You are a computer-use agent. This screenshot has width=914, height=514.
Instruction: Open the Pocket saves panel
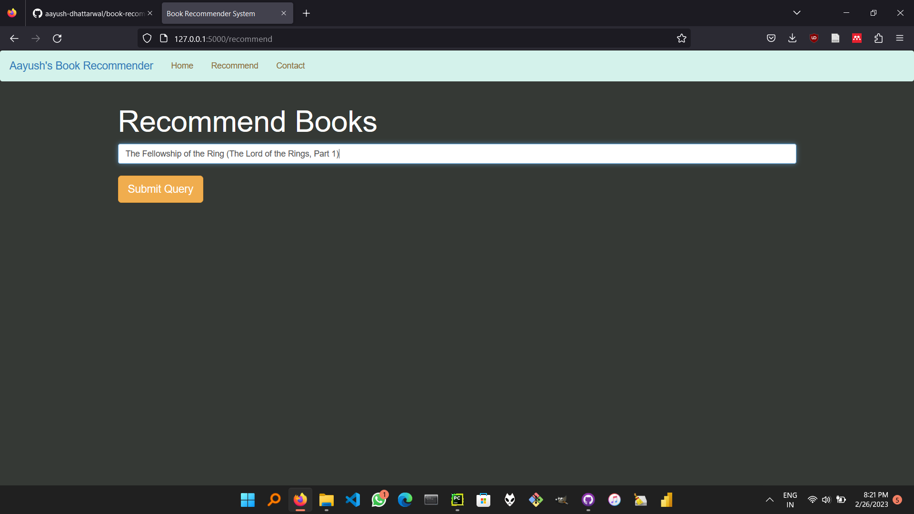point(771,38)
